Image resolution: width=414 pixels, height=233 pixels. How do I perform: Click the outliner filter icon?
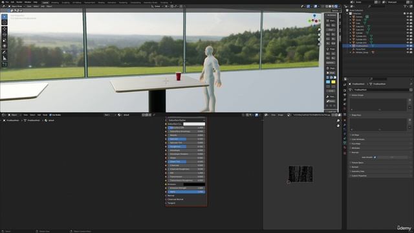tap(406, 6)
